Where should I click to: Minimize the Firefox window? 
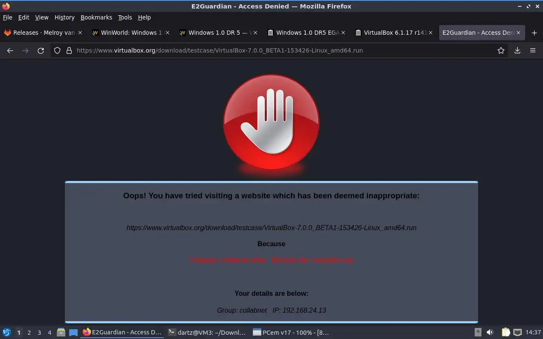pos(520,6)
